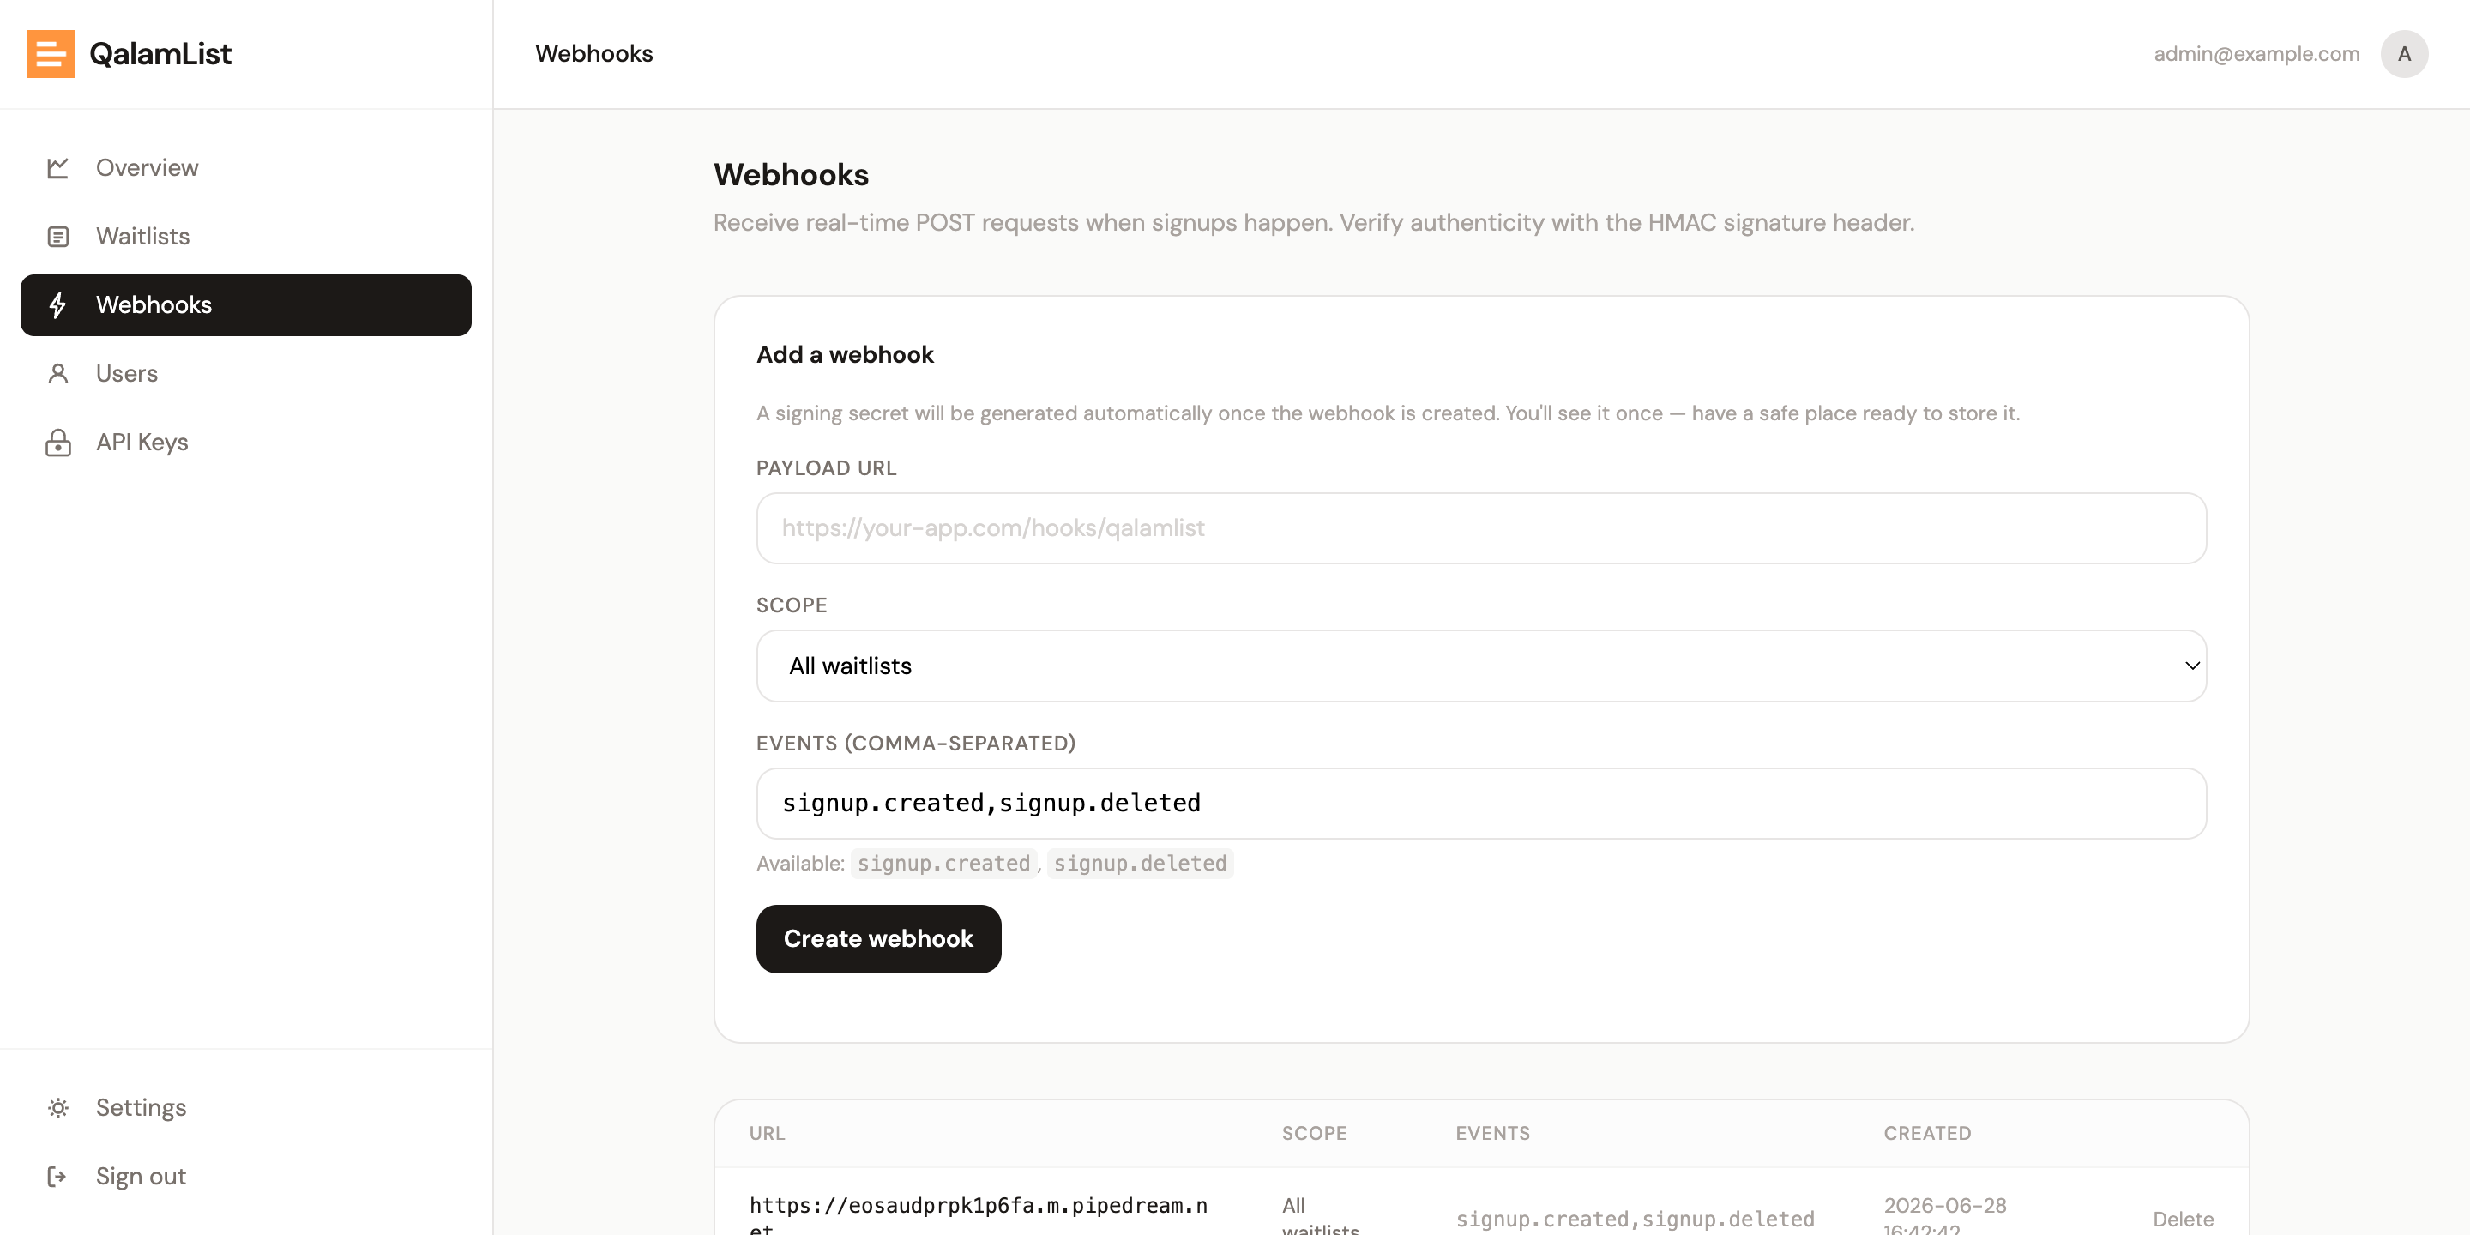The image size is (2470, 1235).
Task: Click the admin@example.com account email
Action: 2256,54
